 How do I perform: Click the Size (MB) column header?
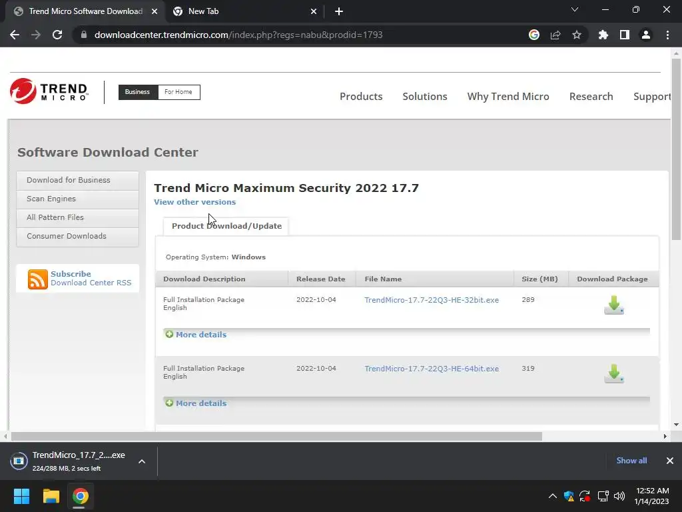click(x=539, y=279)
